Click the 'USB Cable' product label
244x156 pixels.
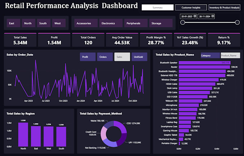click(x=173, y=93)
